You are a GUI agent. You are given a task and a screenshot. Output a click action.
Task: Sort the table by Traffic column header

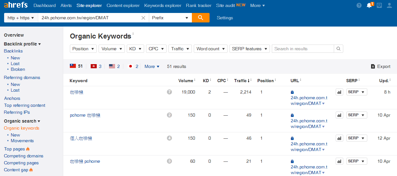242,81
